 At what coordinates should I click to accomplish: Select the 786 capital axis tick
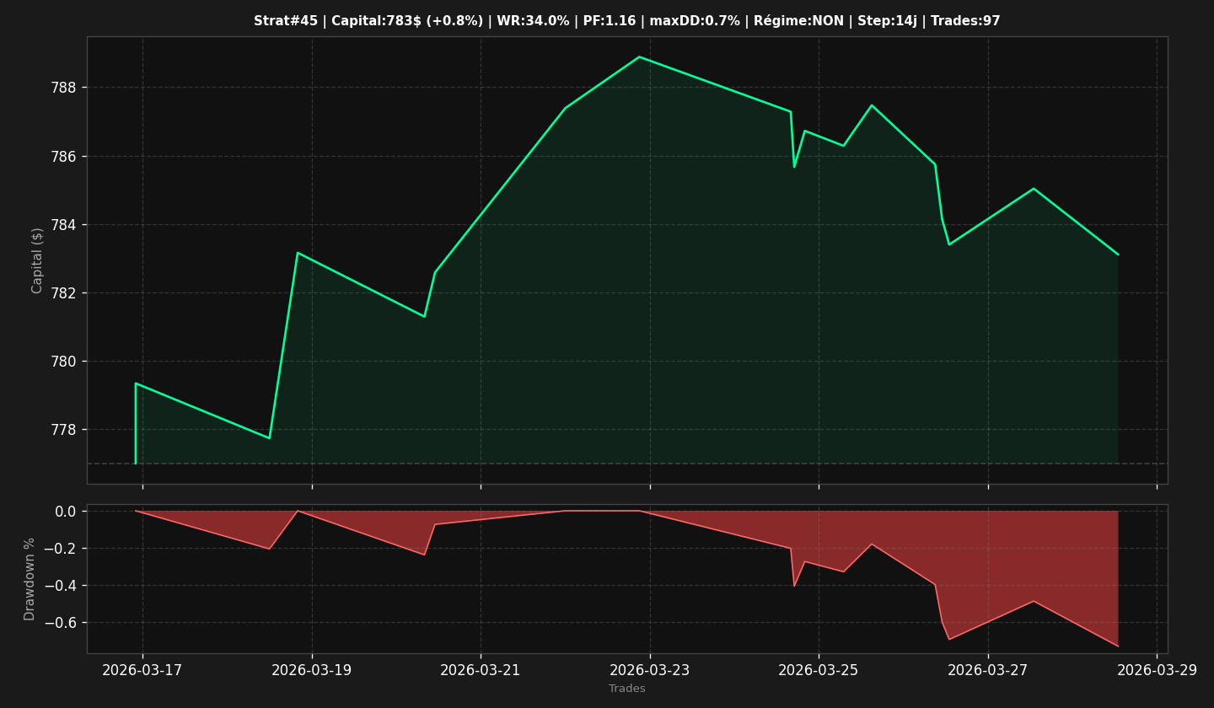pos(64,157)
